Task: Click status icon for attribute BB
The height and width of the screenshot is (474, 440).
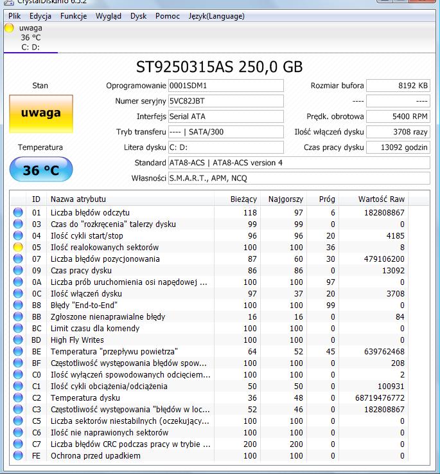Action: (18, 316)
